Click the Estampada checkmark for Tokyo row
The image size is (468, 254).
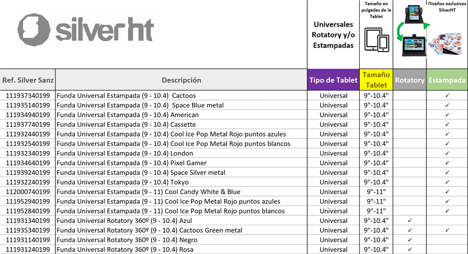(x=447, y=182)
